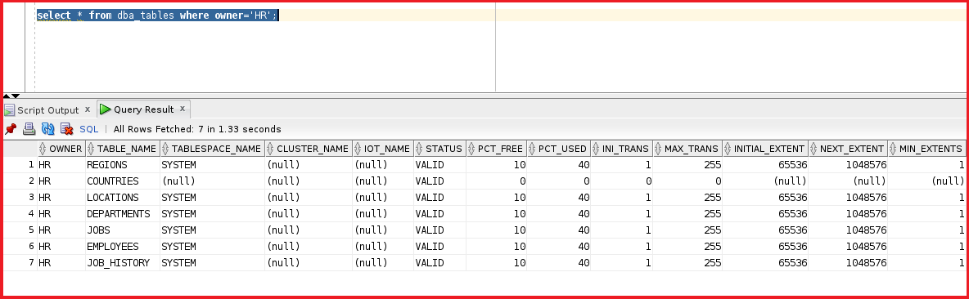Click the delete-row red X icon
This screenshot has height=299, width=969.
point(67,129)
